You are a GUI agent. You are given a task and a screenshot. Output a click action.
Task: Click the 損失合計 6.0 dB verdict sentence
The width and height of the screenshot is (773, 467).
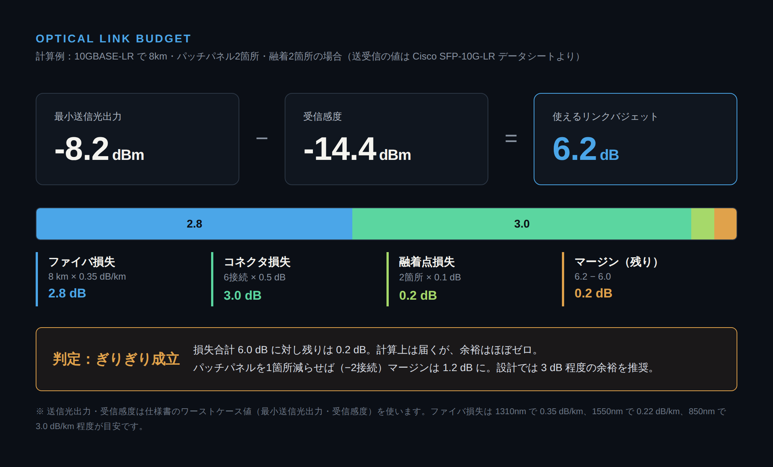tap(366, 350)
